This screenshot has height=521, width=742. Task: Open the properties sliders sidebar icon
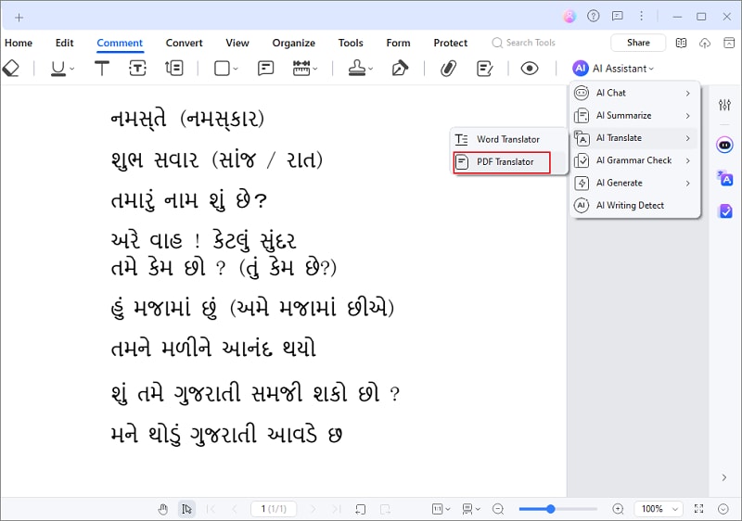pos(724,105)
